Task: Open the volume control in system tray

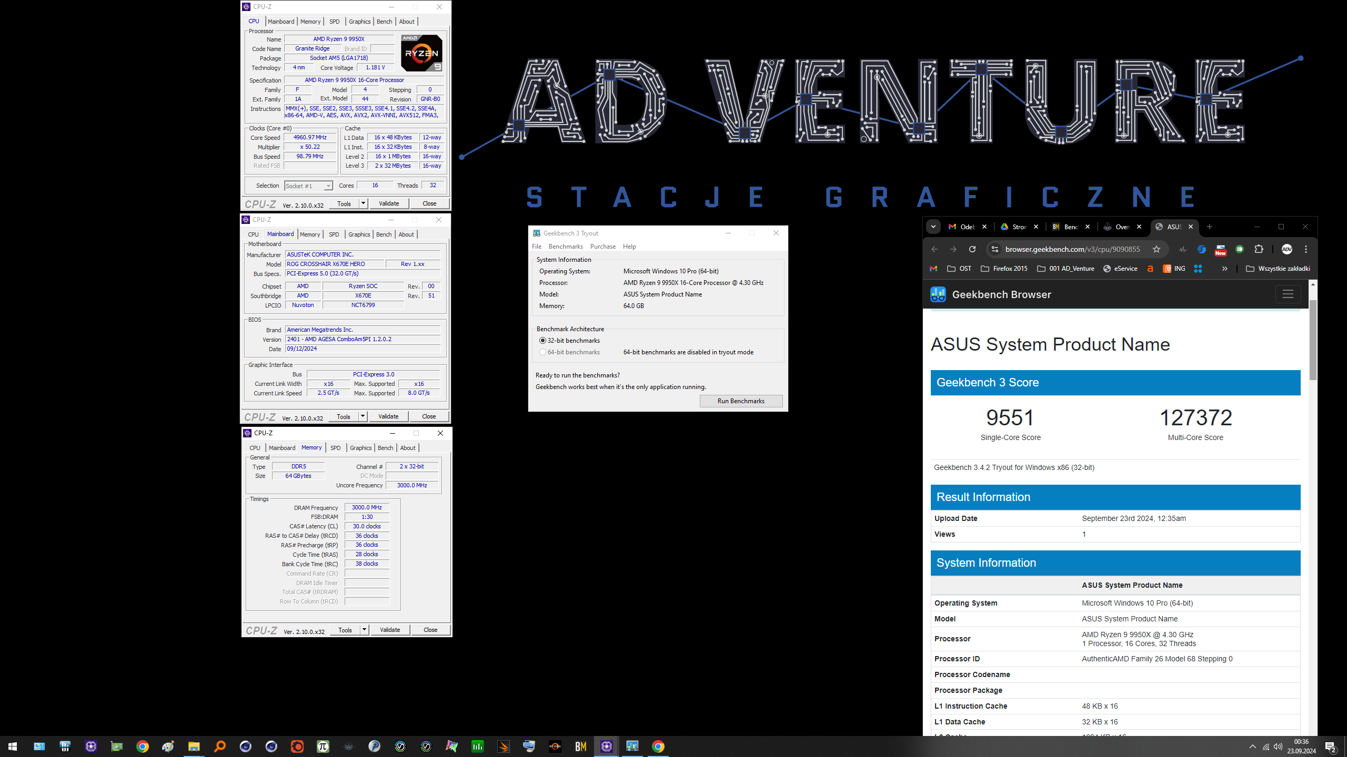Action: coord(1278,746)
